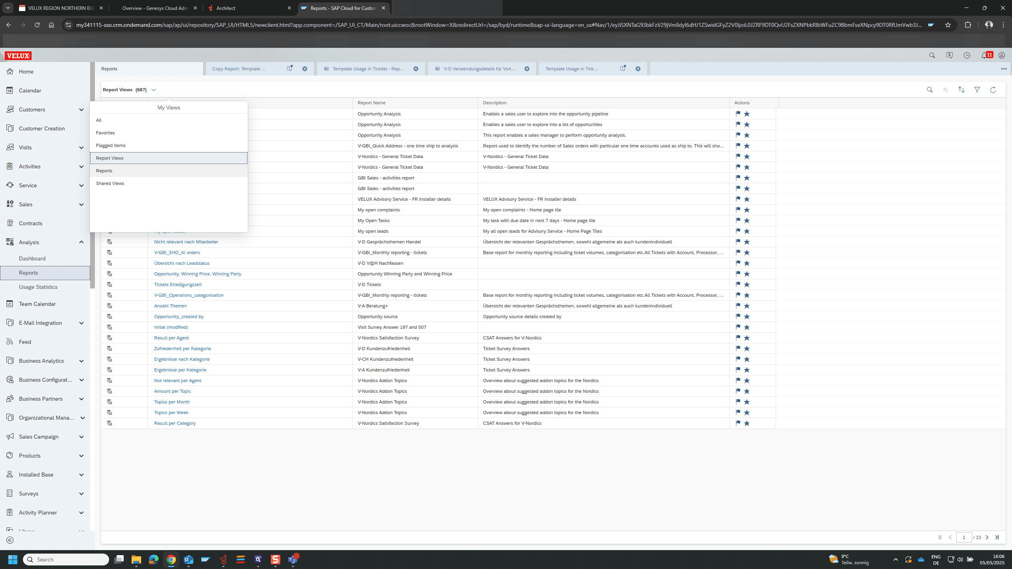Open Outlook from taskbar

pyautogui.click(x=189, y=560)
